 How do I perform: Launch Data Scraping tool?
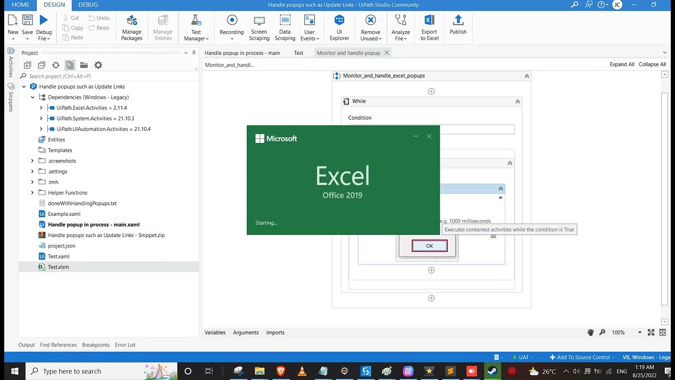point(285,27)
